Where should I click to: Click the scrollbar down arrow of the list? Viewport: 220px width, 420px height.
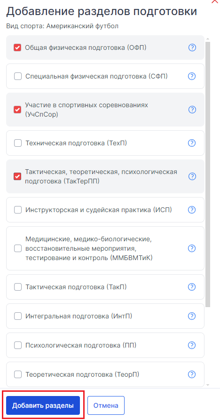click(208, 385)
